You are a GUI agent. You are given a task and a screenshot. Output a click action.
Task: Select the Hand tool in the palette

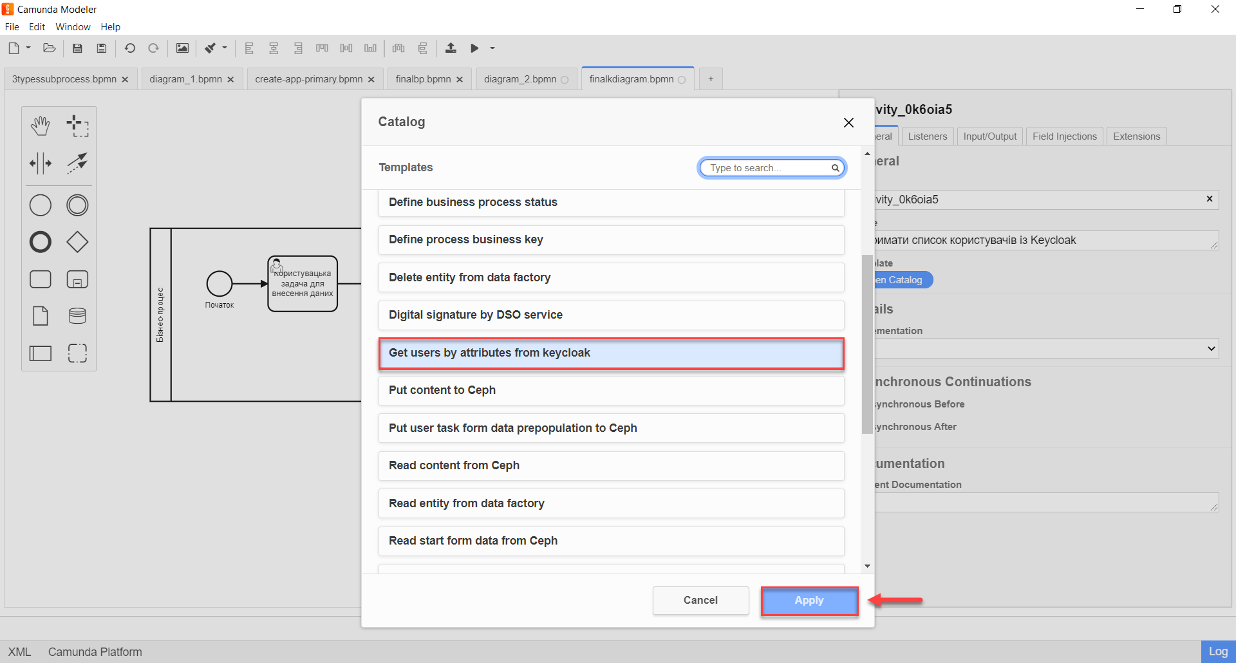pyautogui.click(x=40, y=126)
